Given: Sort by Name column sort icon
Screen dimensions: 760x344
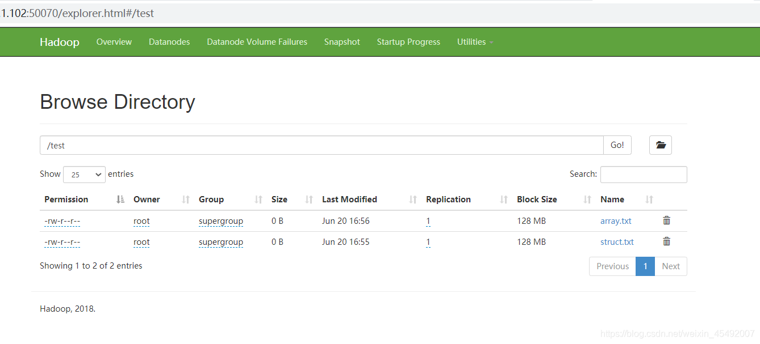Looking at the screenshot, I should tap(649, 199).
